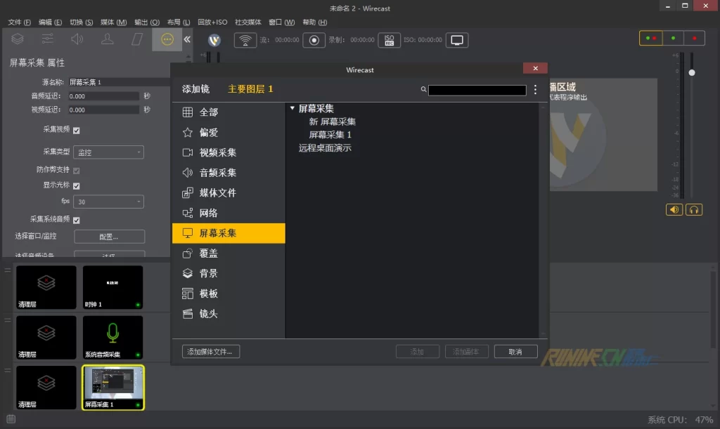This screenshot has height=429, width=720.
Task: Toggle the speaker mute icon under meter
Action: 674,209
